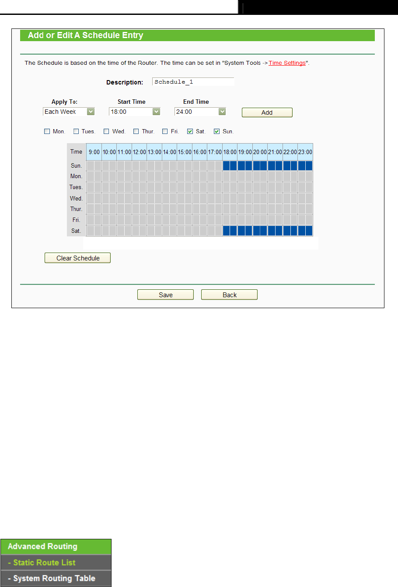Image resolution: width=398 pixels, height=587 pixels.
Task: Check the Fri. day checkbox
Action: 165,131
